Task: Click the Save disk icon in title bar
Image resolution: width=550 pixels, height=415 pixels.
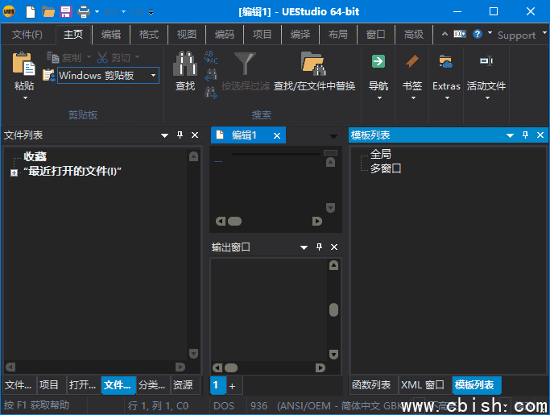Action: 65,11
